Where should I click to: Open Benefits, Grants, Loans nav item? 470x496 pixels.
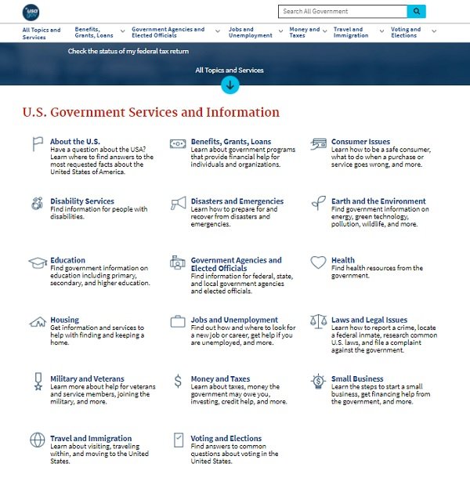click(x=94, y=32)
